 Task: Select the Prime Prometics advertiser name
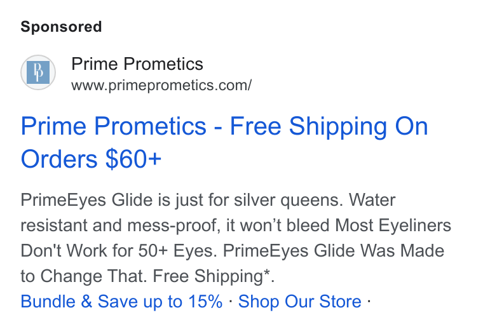click(137, 64)
